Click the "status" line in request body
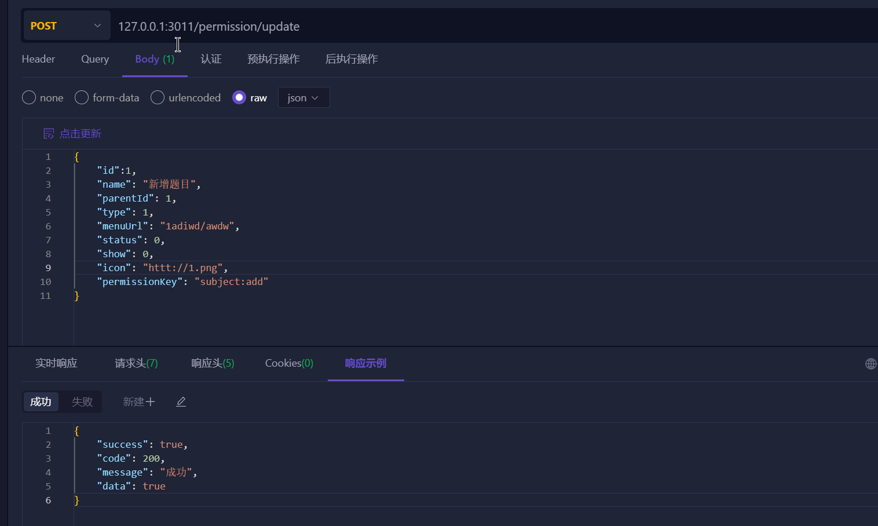 (x=131, y=240)
